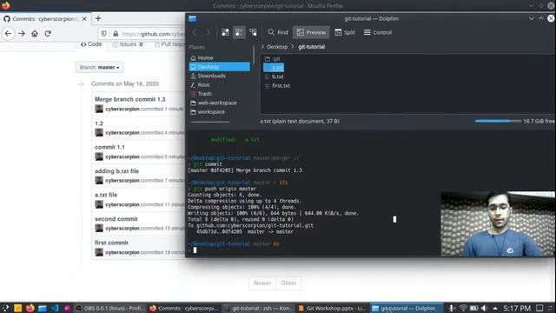Open the Wi-Fi network tray icon
This screenshot has width=556, height=313.
(463, 308)
